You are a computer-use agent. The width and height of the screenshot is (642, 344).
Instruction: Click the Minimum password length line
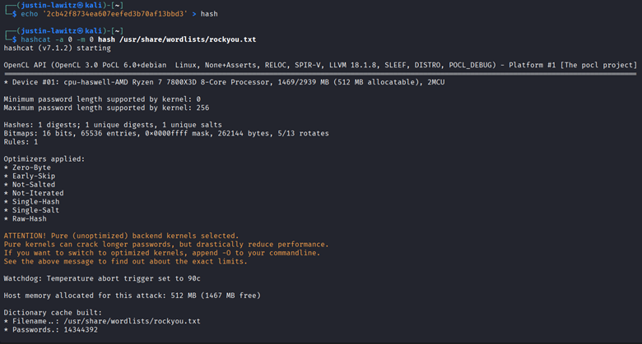click(100, 99)
